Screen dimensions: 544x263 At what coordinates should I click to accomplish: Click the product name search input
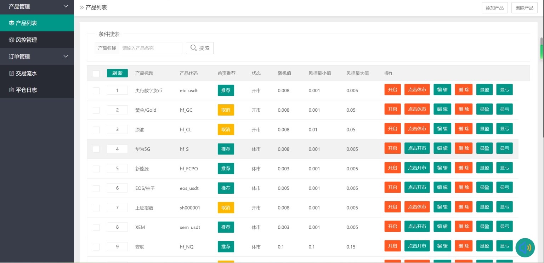pos(151,48)
